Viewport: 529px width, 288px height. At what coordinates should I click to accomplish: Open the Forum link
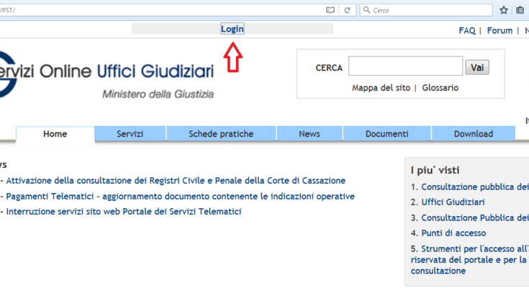coord(499,31)
